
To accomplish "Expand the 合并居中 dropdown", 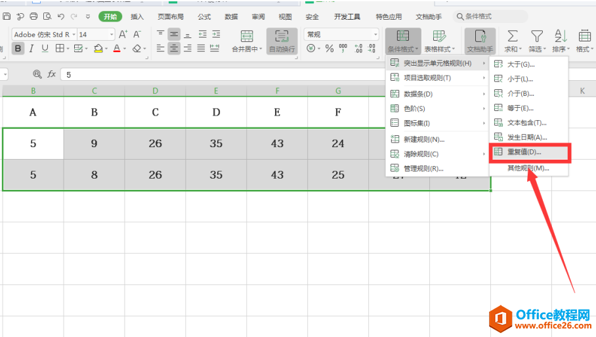I will (x=261, y=49).
